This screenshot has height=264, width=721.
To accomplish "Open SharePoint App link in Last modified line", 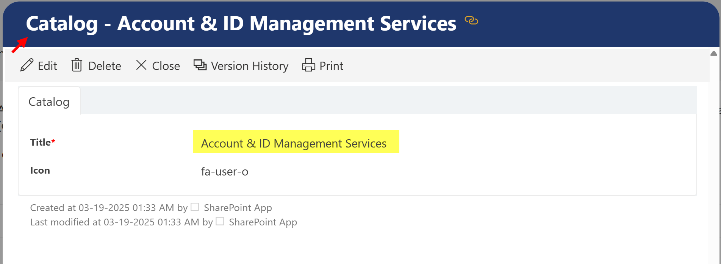I will tap(263, 222).
